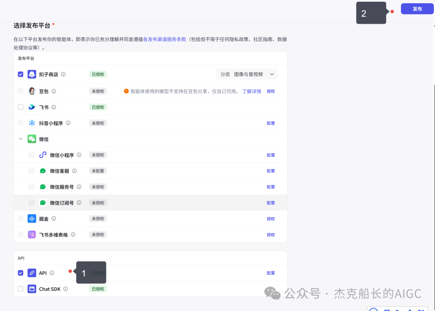Click the 掘金 platform icon

click(32, 219)
